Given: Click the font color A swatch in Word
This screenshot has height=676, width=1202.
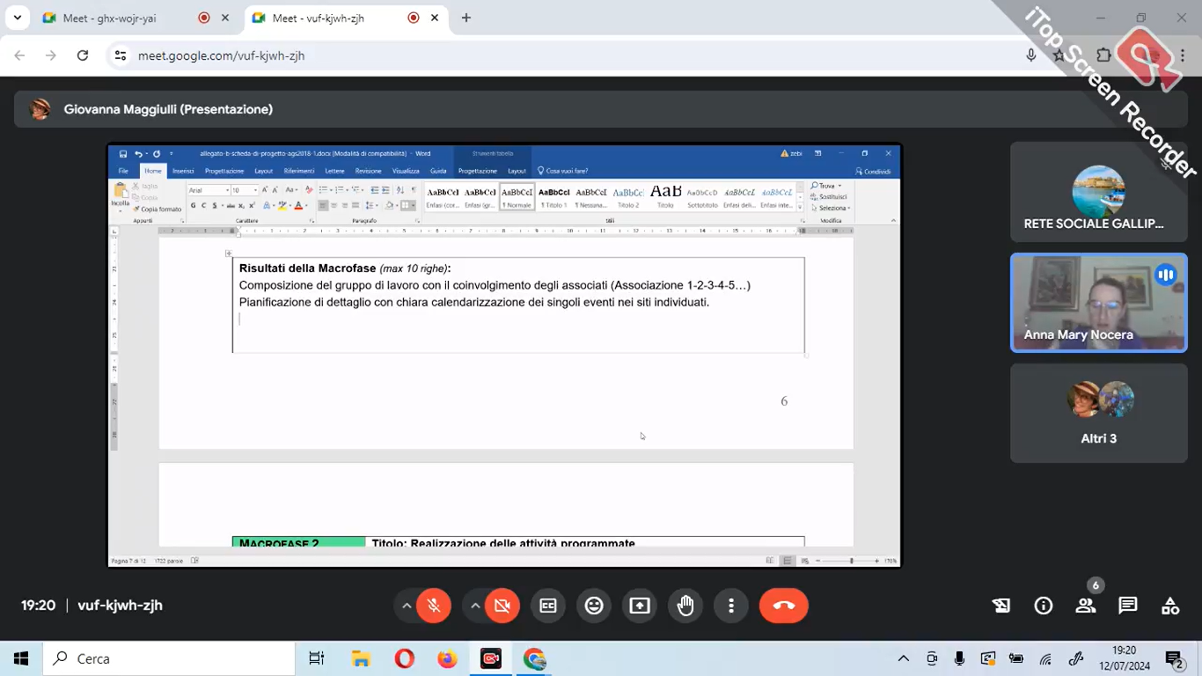Looking at the screenshot, I should 298,206.
